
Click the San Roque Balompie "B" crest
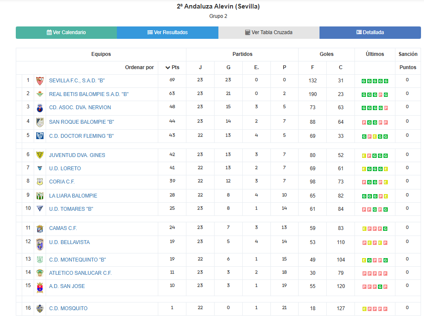point(40,122)
